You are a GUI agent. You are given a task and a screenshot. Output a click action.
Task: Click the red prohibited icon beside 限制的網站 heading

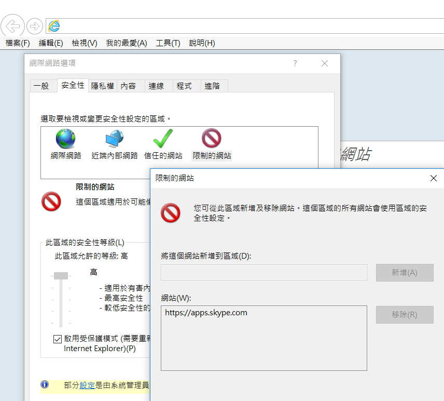pos(51,202)
